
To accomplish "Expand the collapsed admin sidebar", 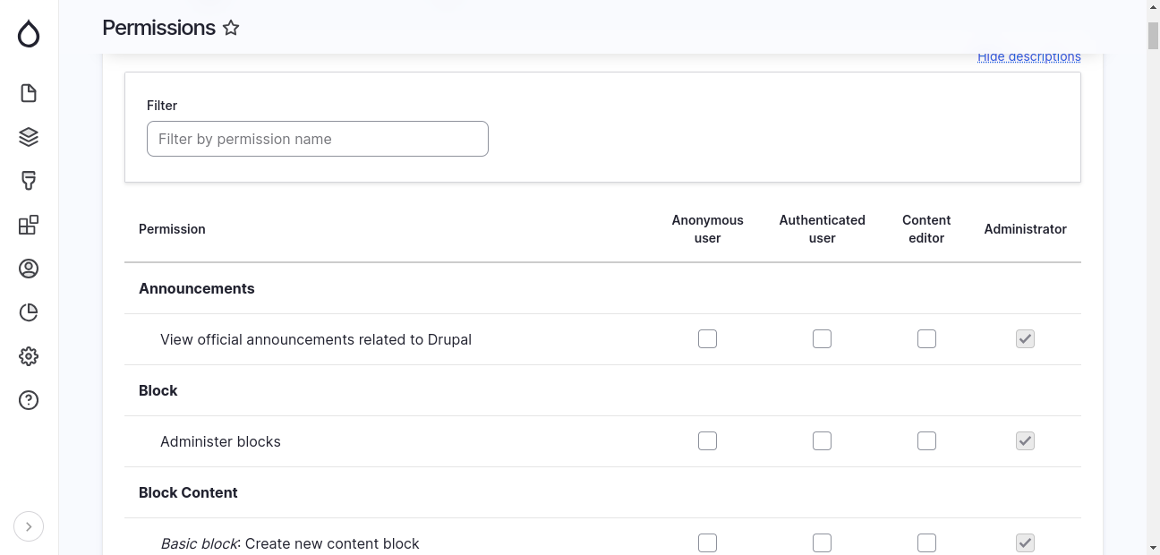I will tap(28, 526).
